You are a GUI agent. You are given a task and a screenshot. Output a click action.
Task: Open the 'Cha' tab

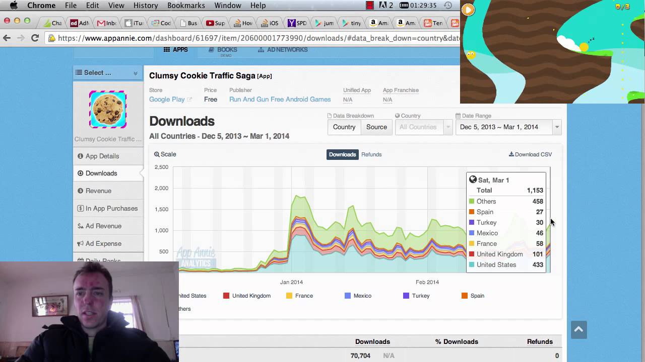[x=52, y=23]
